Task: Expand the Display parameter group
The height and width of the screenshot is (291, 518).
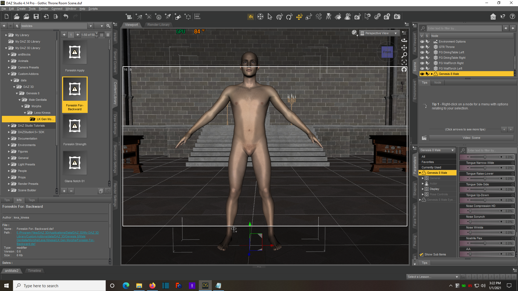Action: [x=423, y=189]
